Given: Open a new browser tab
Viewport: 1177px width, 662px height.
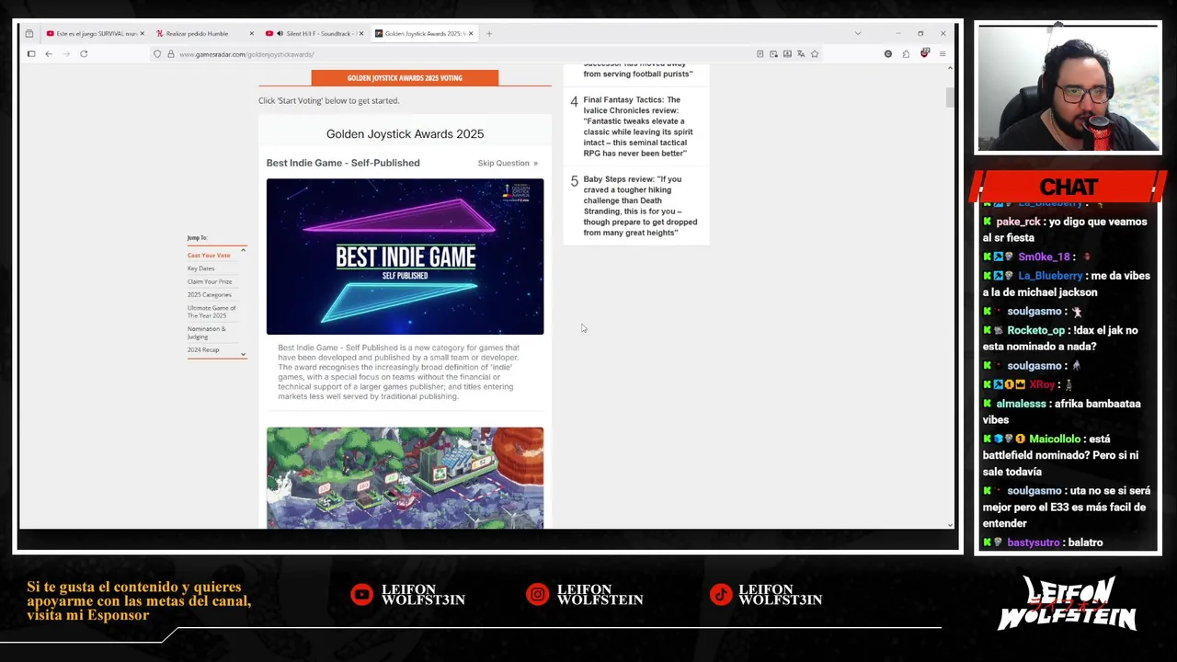Looking at the screenshot, I should [x=489, y=34].
